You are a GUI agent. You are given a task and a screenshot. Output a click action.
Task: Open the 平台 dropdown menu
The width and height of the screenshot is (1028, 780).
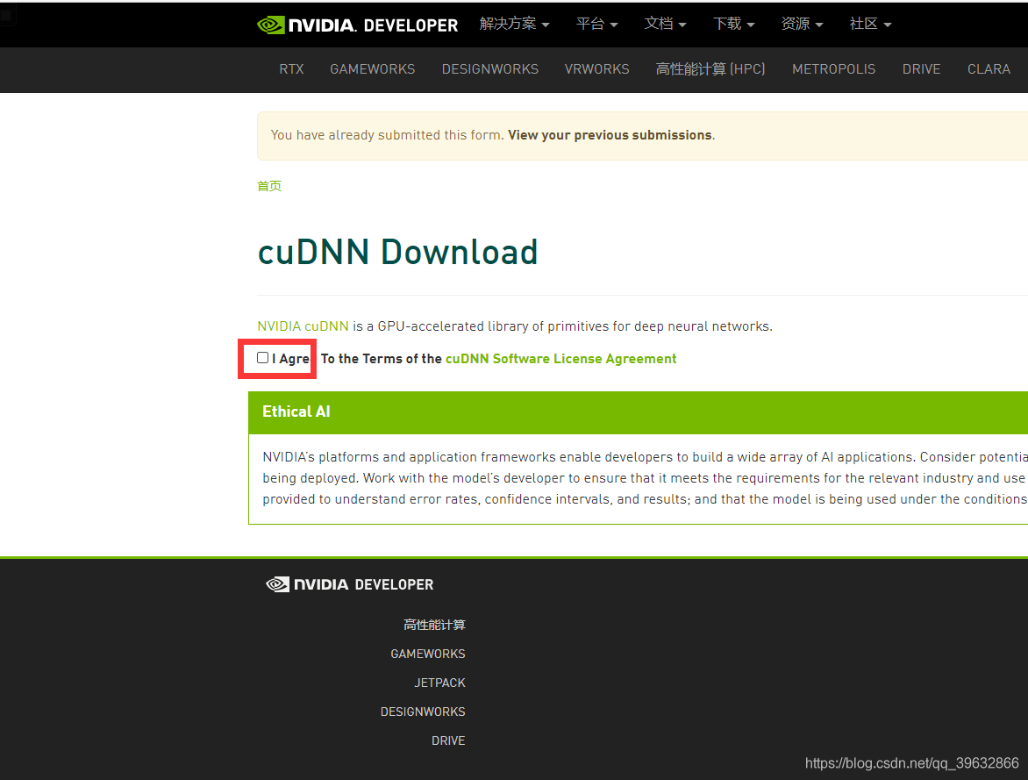point(596,24)
